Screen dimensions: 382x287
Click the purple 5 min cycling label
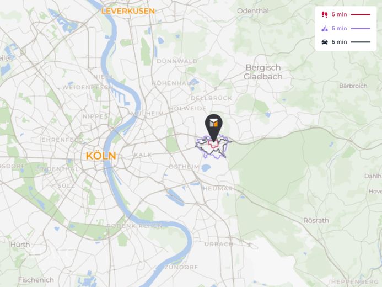point(340,29)
